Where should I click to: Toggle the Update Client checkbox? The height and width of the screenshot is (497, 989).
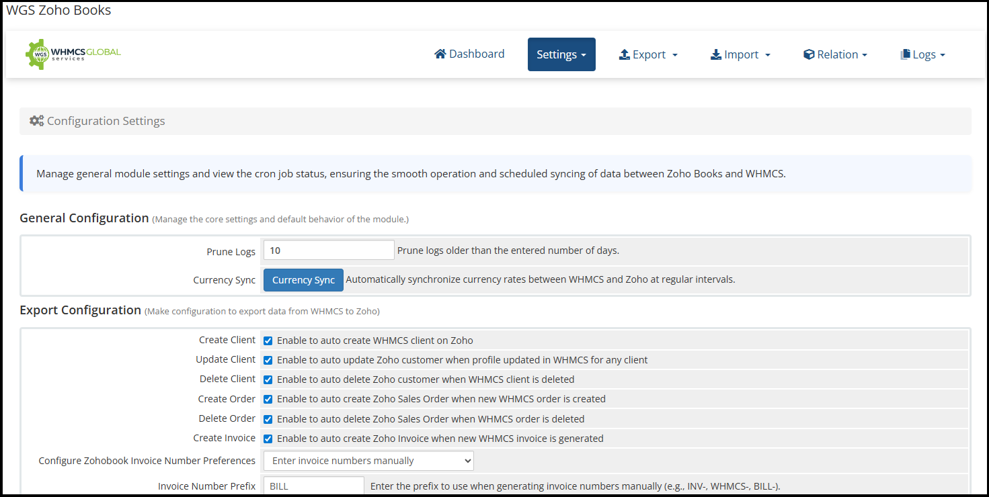pyautogui.click(x=268, y=360)
